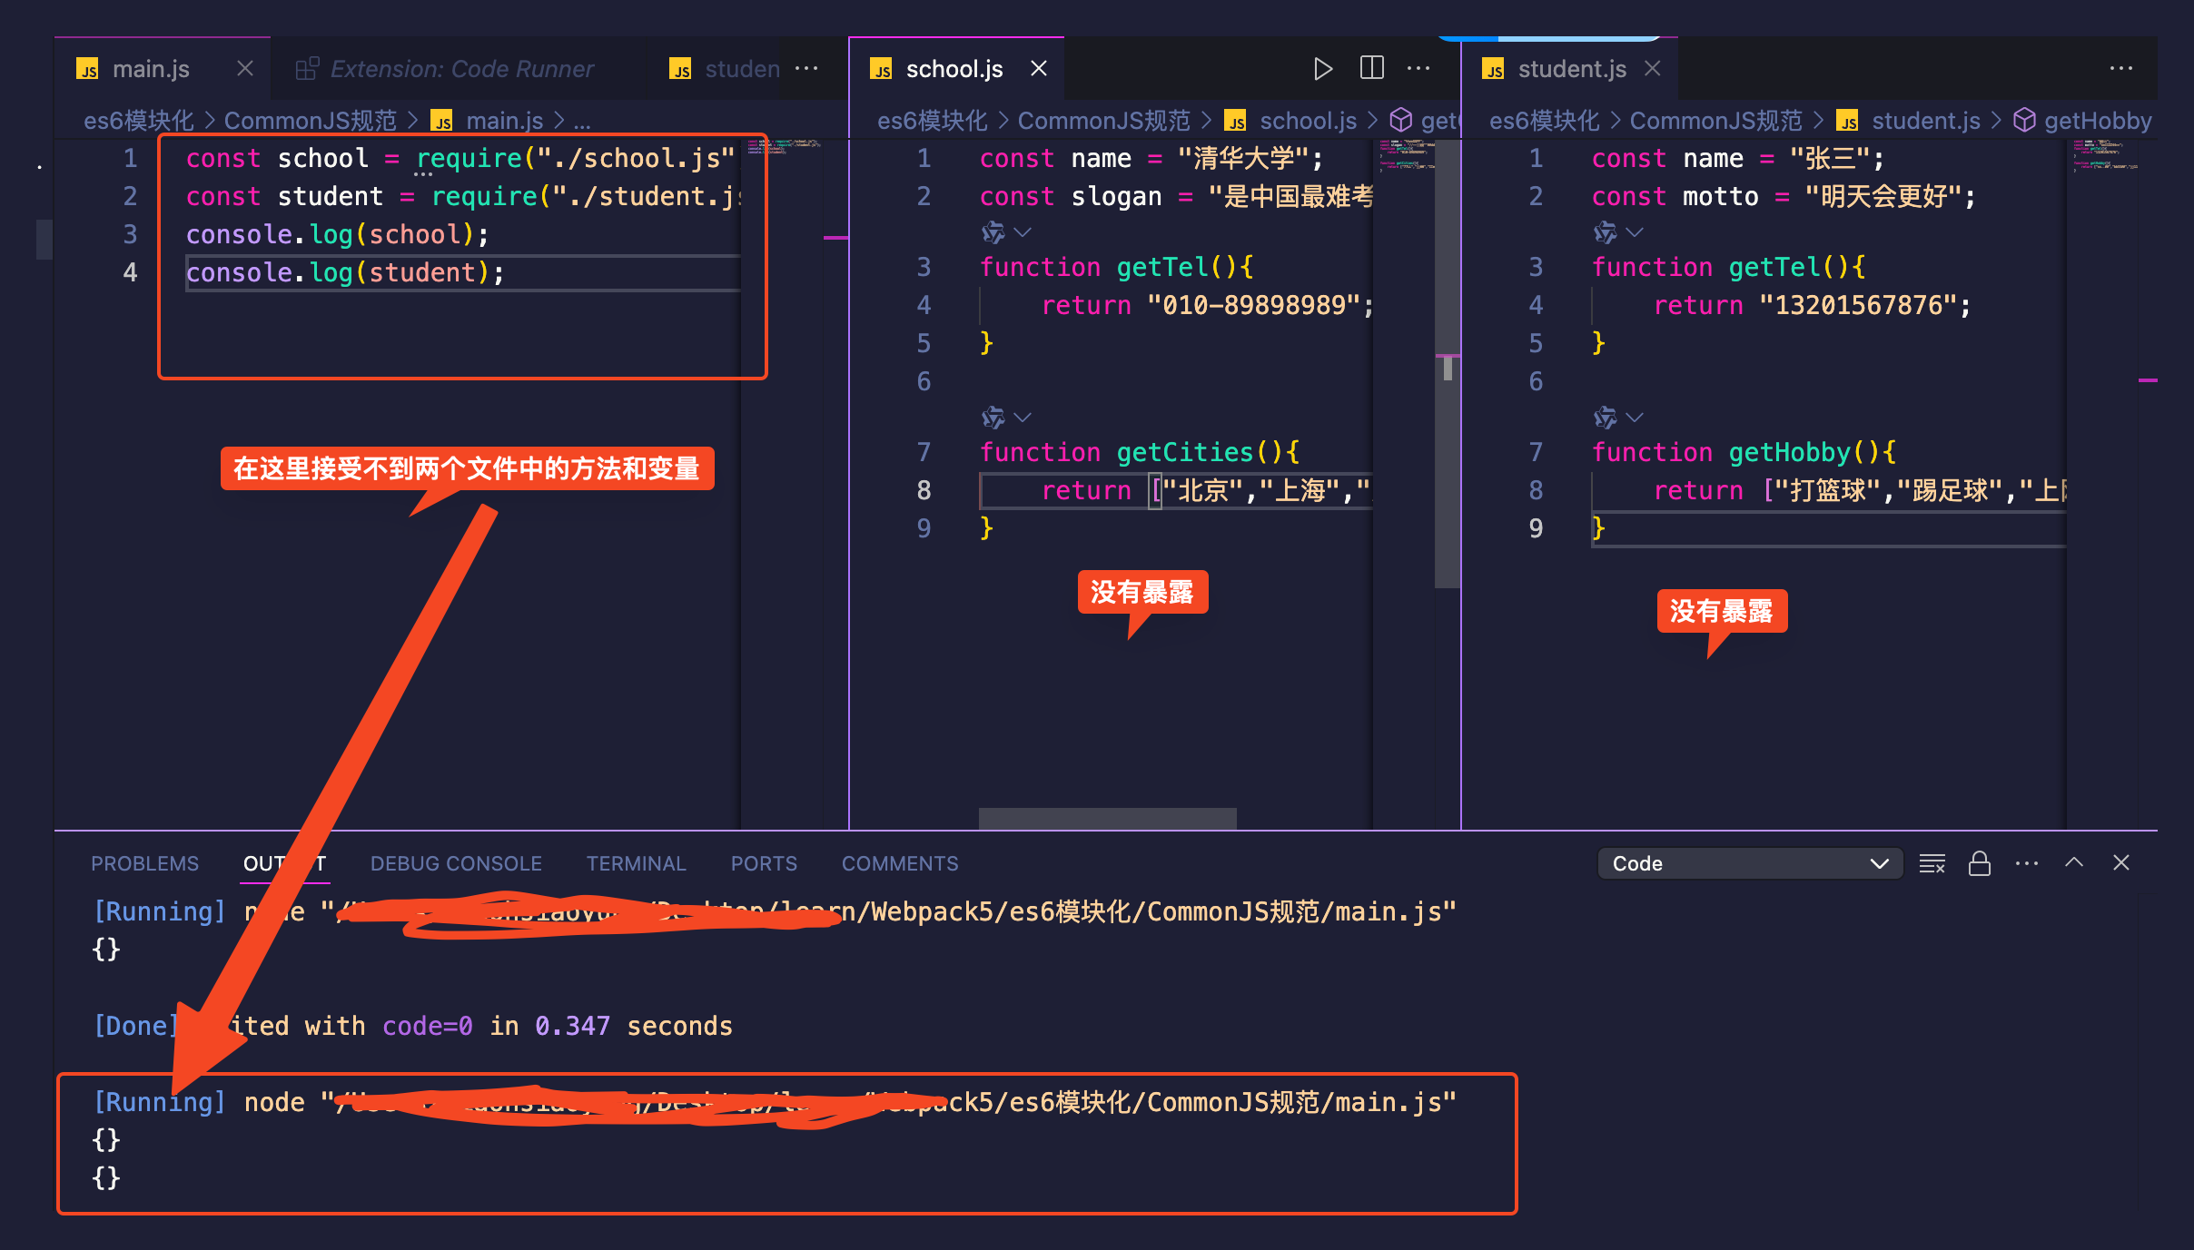This screenshot has height=1250, width=2194.
Task: Click the AI code lens icon above getCities
Action: pos(993,418)
